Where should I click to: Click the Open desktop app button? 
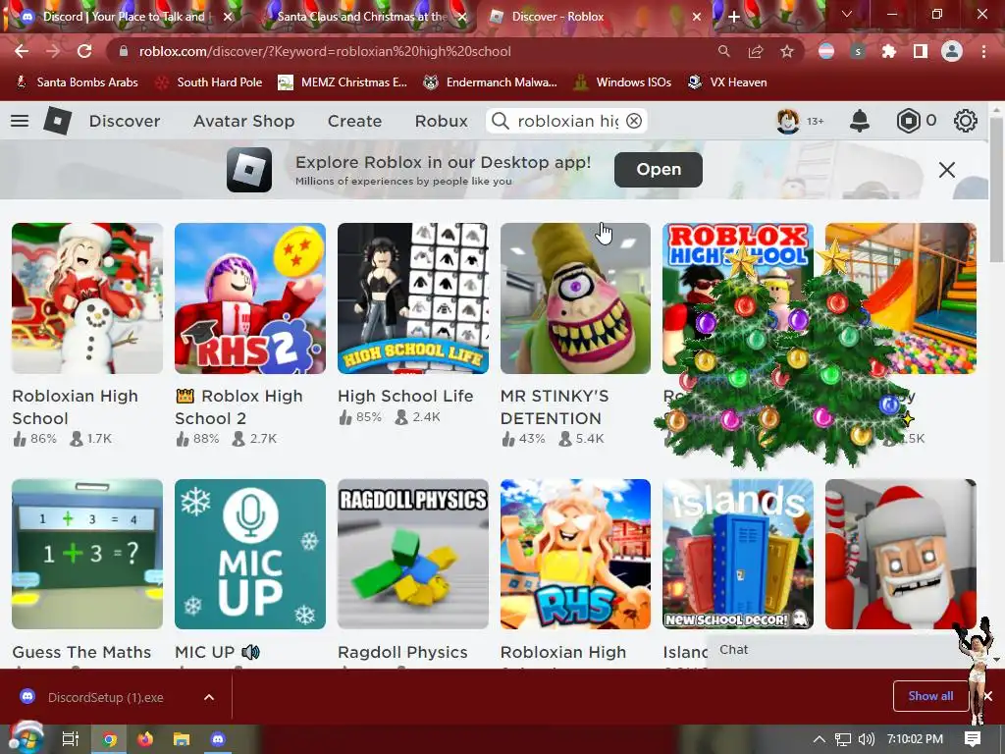pos(659,169)
